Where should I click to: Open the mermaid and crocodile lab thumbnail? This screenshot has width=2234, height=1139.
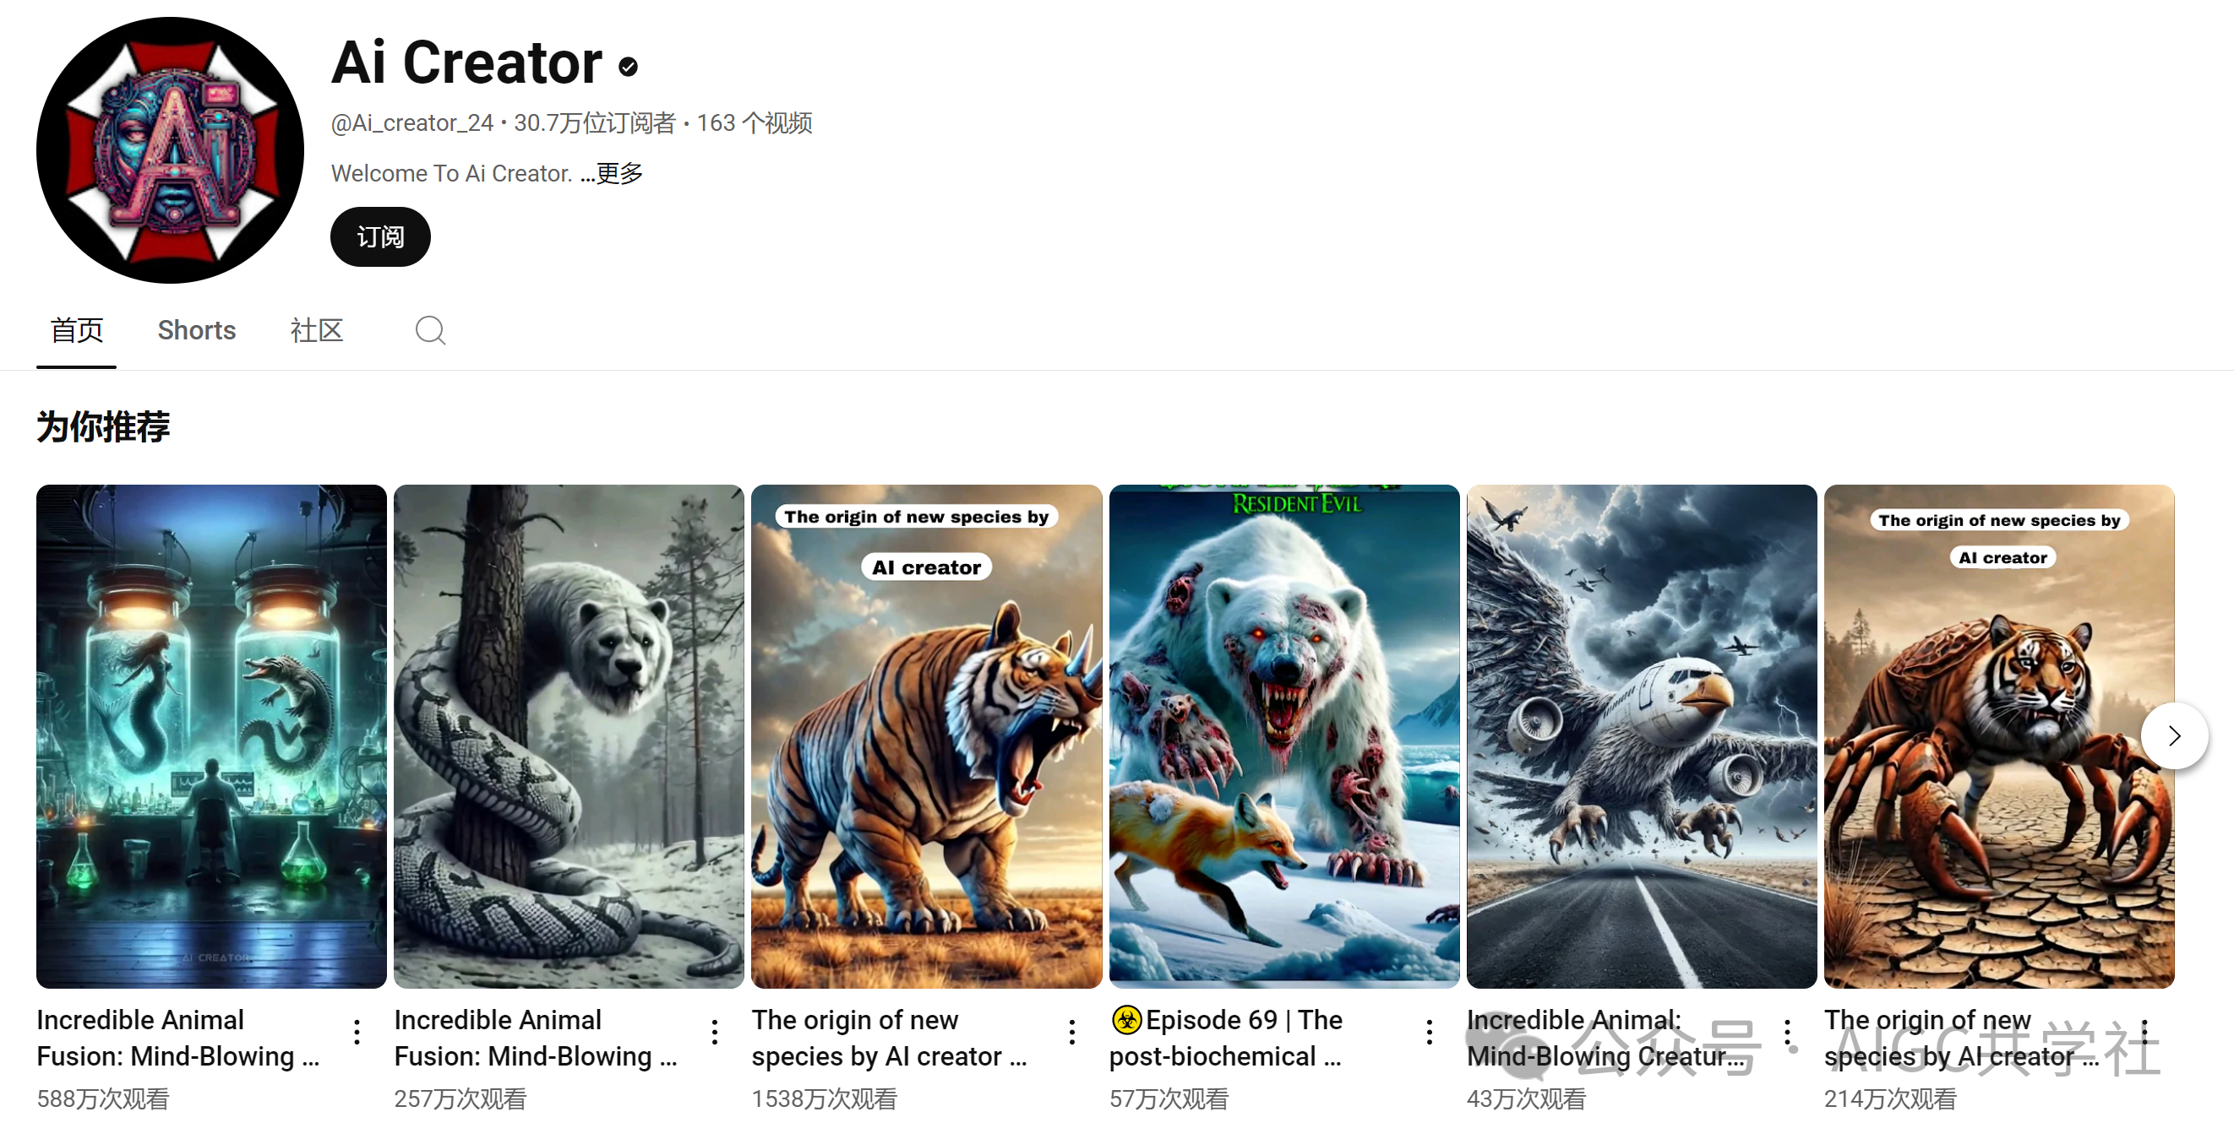tap(211, 736)
